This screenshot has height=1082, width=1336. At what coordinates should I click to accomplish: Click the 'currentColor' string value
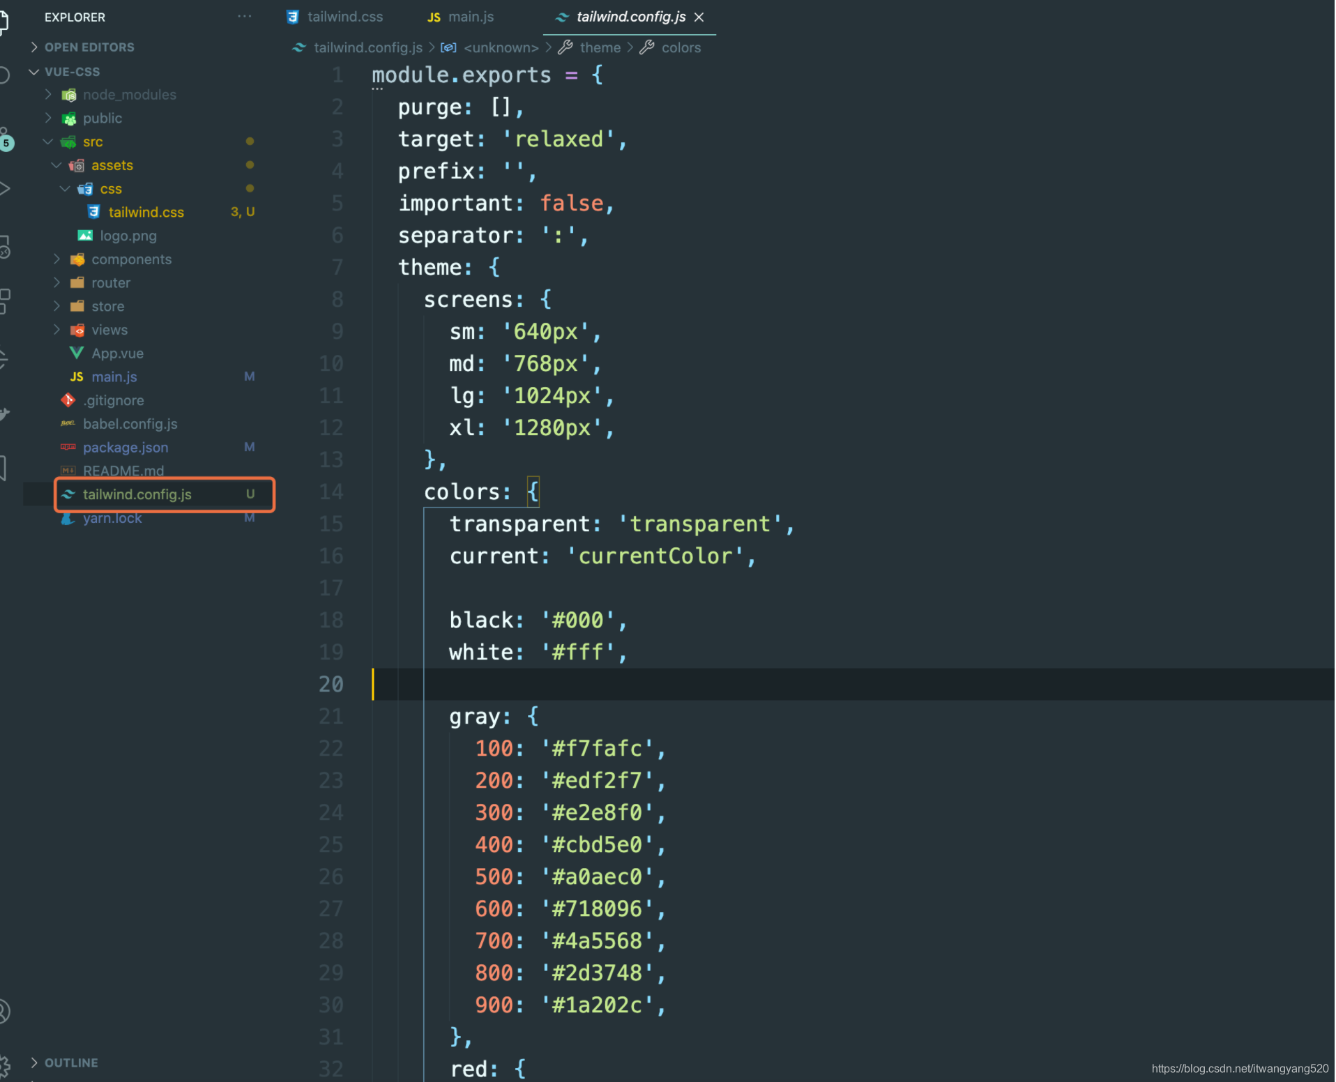655,556
